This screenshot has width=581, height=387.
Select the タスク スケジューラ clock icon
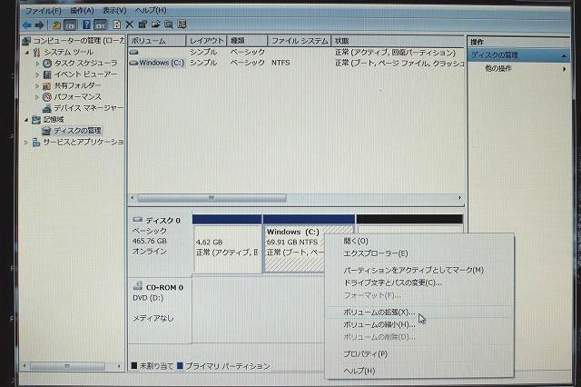(47, 64)
